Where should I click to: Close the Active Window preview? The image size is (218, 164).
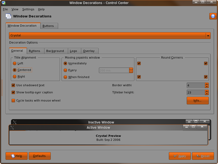pos(202,127)
